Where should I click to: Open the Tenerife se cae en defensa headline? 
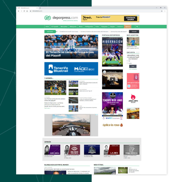(70, 54)
